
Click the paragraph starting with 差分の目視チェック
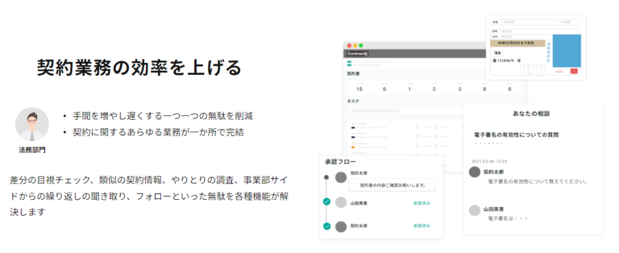pos(149,196)
